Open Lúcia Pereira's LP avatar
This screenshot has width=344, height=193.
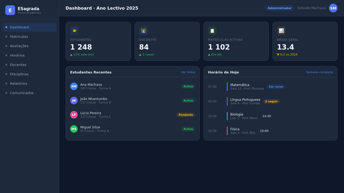(x=74, y=115)
